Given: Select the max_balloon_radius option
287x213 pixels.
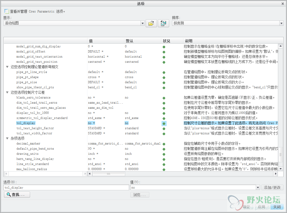Looking at the screenshot, I should pyautogui.click(x=32, y=169).
